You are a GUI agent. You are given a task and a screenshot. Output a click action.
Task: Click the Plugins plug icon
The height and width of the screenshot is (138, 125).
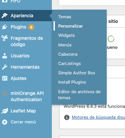click(x=5, y=27)
